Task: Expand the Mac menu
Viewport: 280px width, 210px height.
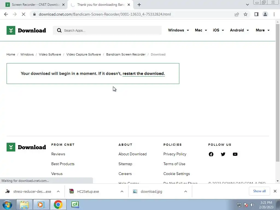Action: (201, 30)
